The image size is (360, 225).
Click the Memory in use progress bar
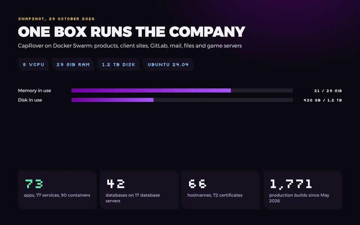(182, 90)
